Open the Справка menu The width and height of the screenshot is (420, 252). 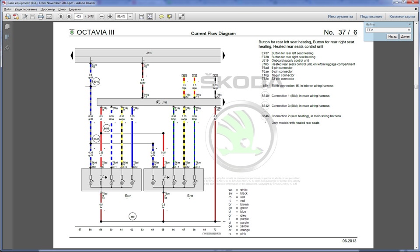pyautogui.click(x=75, y=9)
